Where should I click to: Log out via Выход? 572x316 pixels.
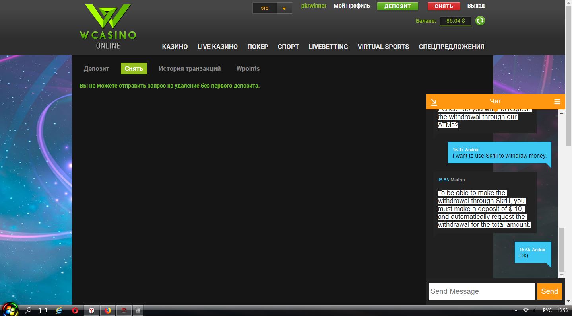(x=476, y=6)
